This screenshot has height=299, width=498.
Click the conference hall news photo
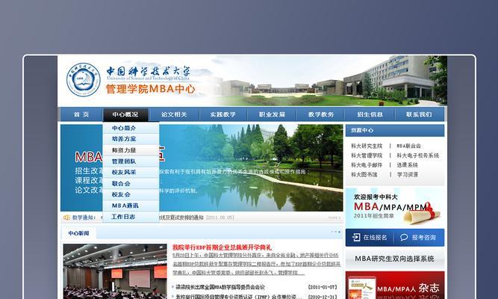[115, 271]
